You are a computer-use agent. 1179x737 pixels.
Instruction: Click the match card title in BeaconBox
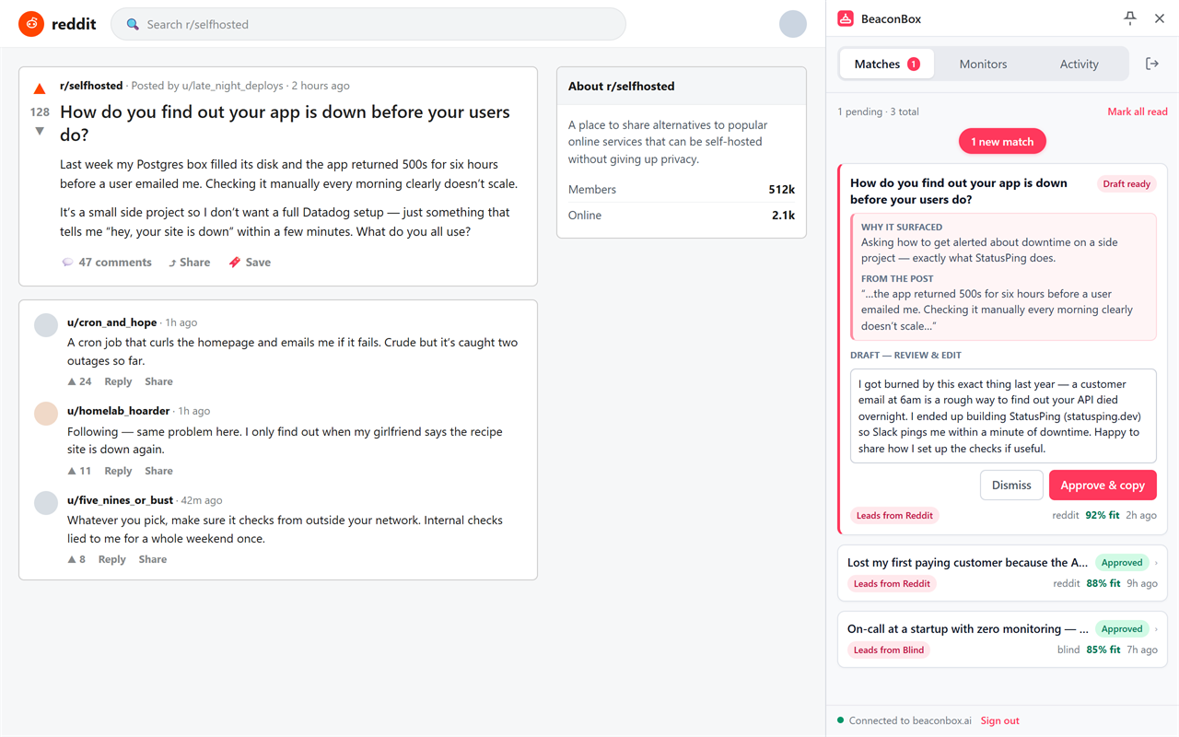pos(959,191)
